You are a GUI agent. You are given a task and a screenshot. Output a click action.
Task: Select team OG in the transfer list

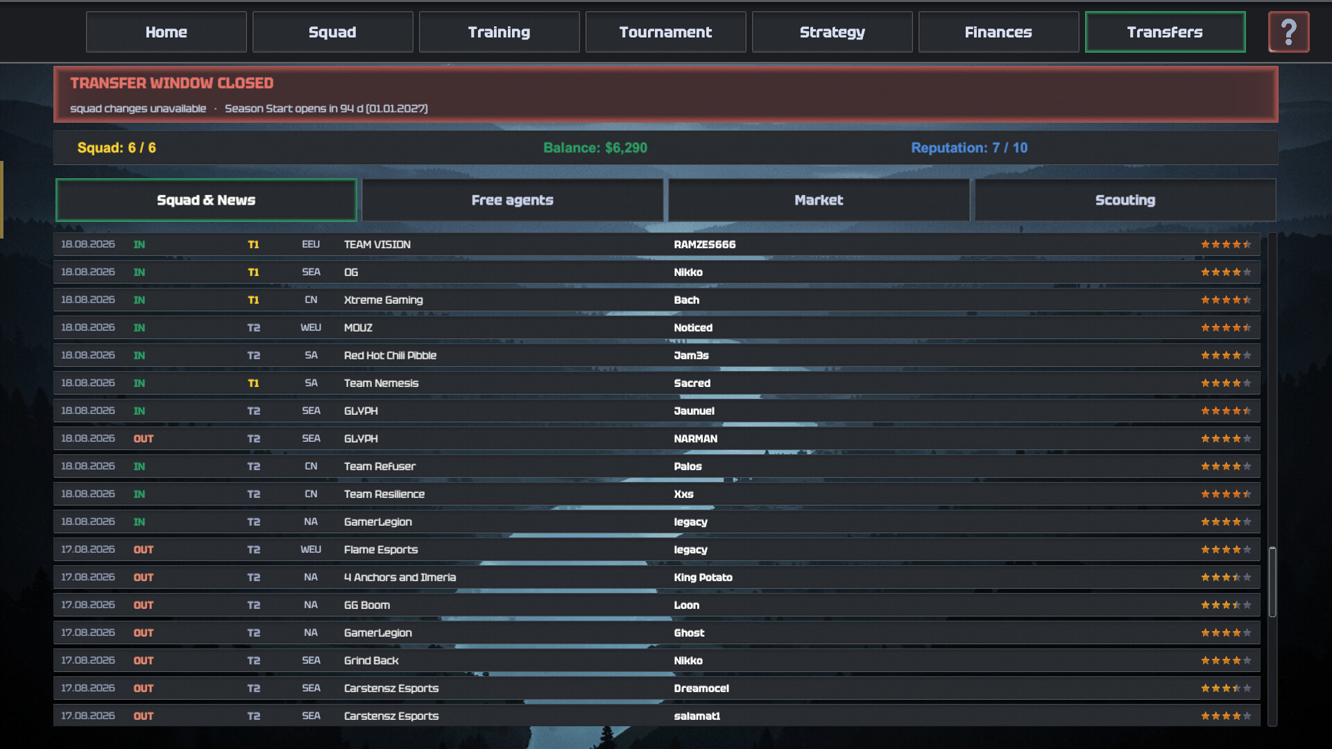(351, 272)
